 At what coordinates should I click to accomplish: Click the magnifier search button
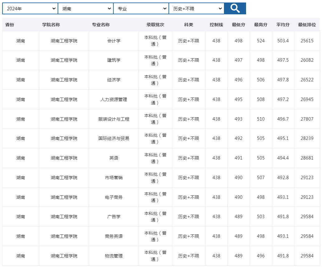click(235, 8)
